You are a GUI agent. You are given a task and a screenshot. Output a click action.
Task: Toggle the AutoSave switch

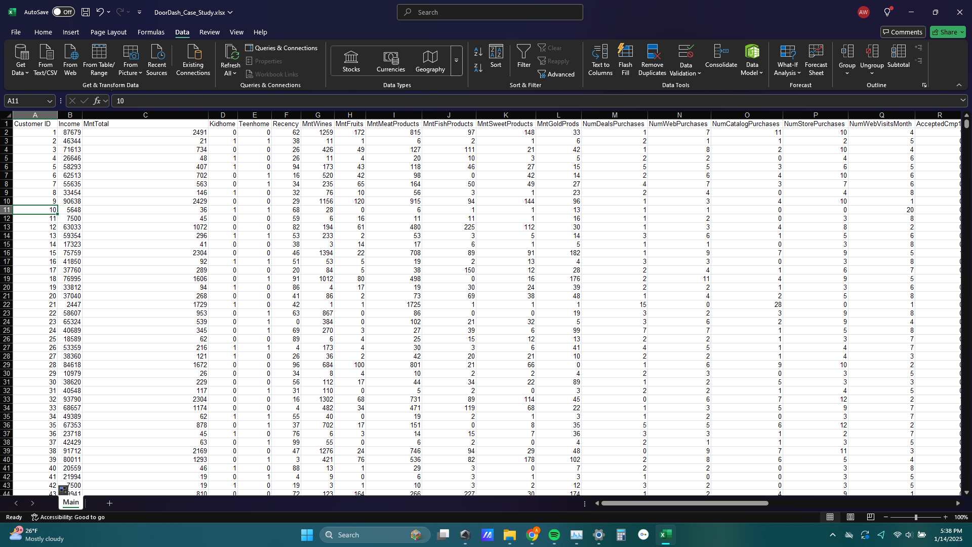(x=63, y=12)
